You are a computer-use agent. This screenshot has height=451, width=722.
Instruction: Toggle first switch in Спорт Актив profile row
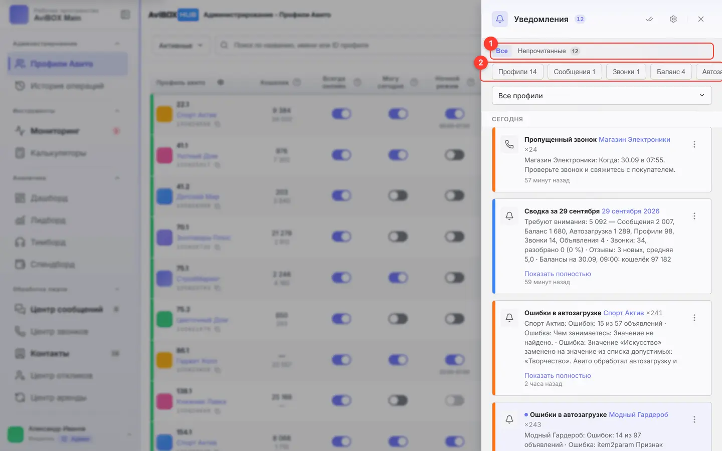[x=341, y=114]
